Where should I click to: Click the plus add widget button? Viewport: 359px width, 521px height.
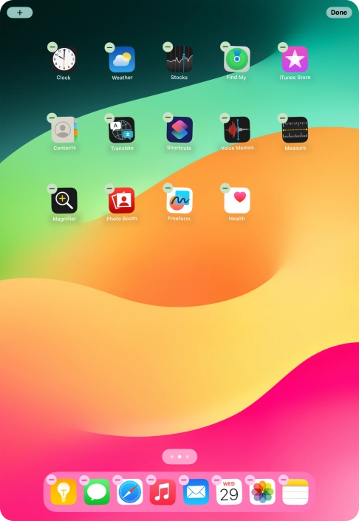click(20, 13)
